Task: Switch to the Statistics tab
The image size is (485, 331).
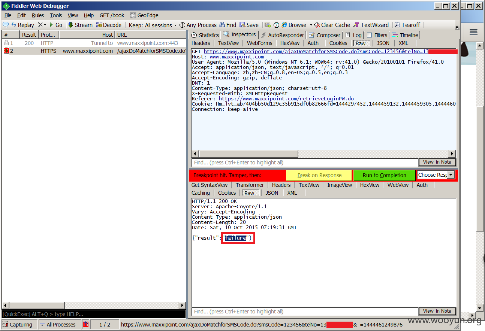Action: coord(205,35)
